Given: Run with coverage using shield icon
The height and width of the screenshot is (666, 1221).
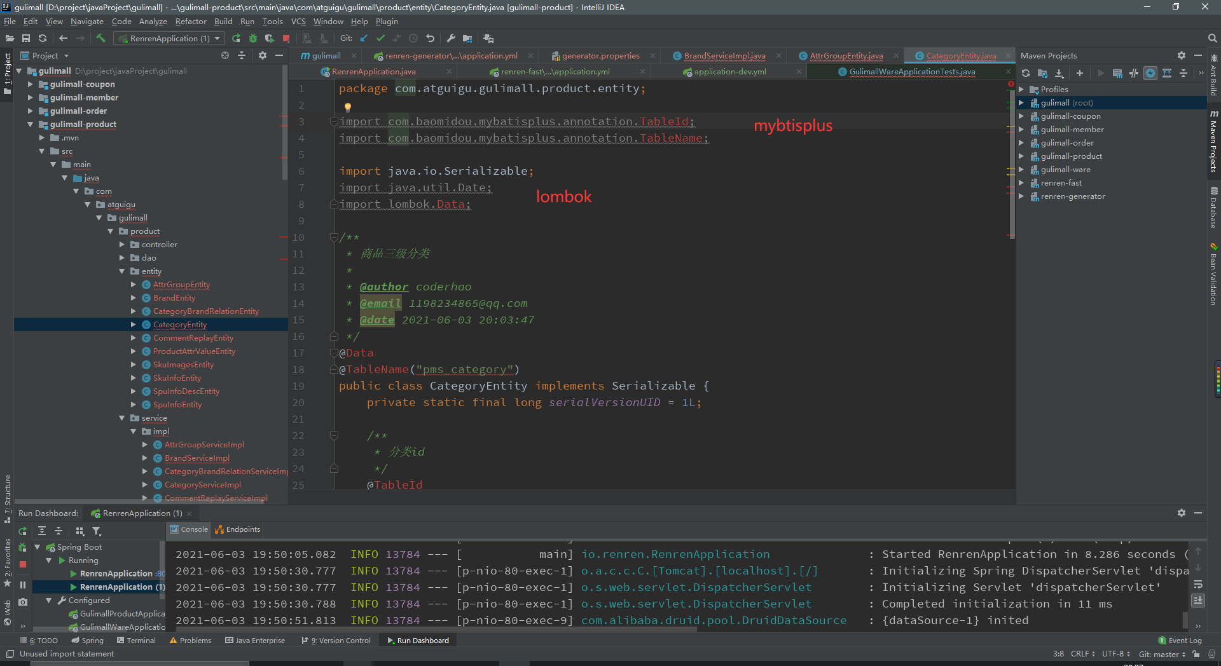Looking at the screenshot, I should (x=270, y=38).
